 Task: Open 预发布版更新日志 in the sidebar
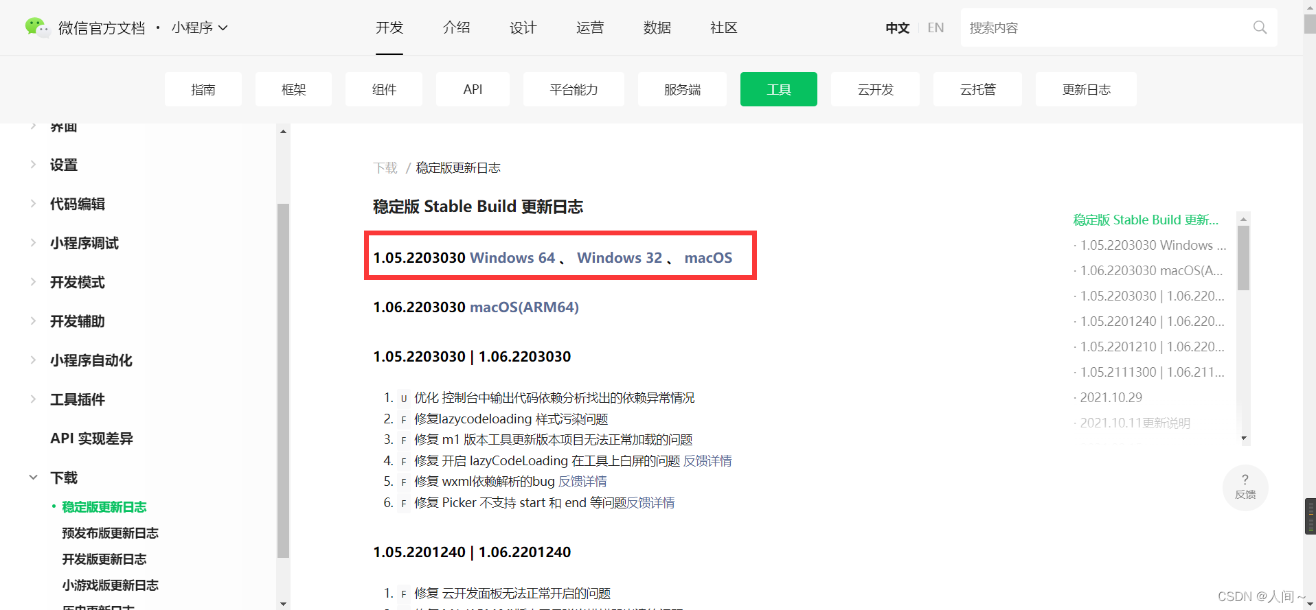tap(110, 533)
